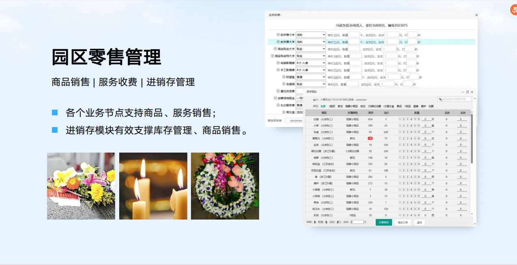This screenshot has height=265, width=517.
Task: Click the 实交 input in 刻字费大字 row
Action: (391, 42)
